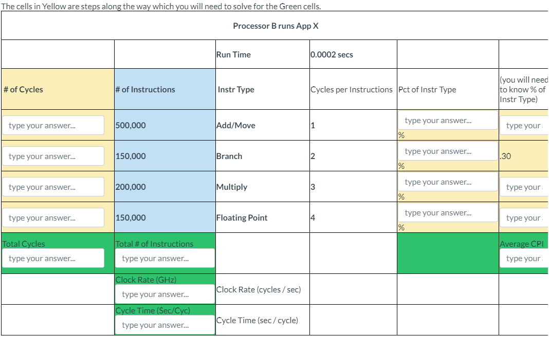Click the Add/Move row rightmost answer field

tap(524, 125)
